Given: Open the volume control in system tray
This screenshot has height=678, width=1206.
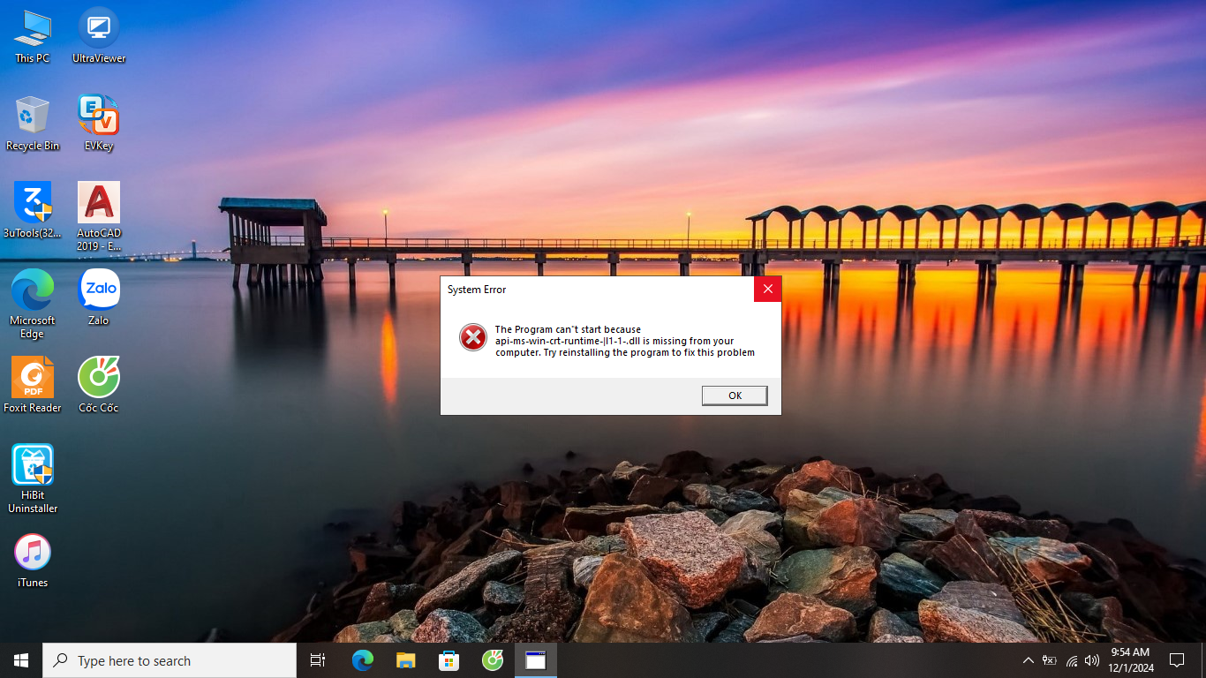Looking at the screenshot, I should click(x=1092, y=660).
